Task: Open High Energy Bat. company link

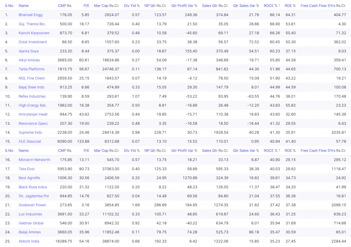Action: tap(33, 105)
